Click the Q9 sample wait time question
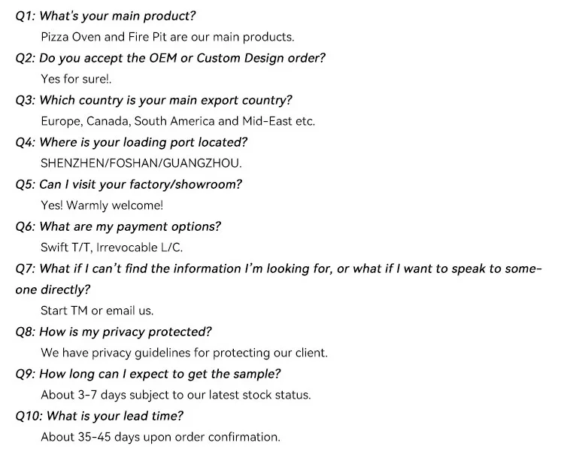Screen dimensions: 564x467 click(x=148, y=374)
